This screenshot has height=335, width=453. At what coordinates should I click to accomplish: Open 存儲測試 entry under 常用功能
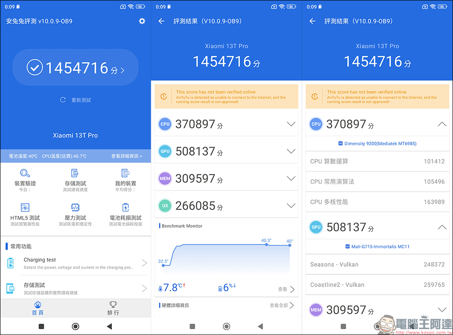[x=76, y=288]
